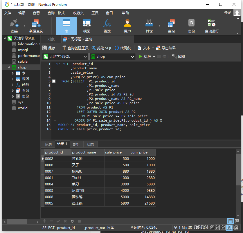
Task: Open the 其它 other tools icon
Action: (149, 26)
